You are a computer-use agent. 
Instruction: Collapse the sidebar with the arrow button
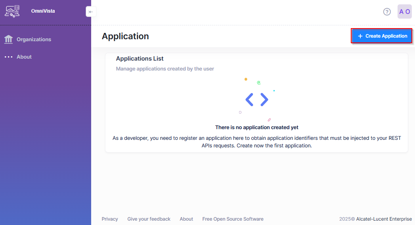[91, 12]
